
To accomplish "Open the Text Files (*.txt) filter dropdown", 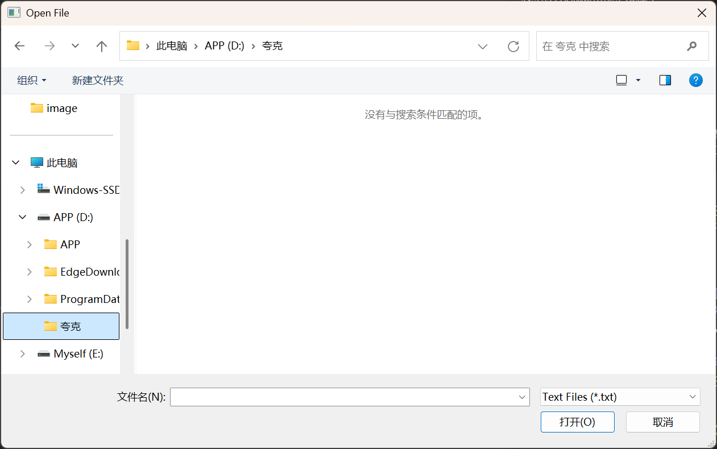I will 620,397.
